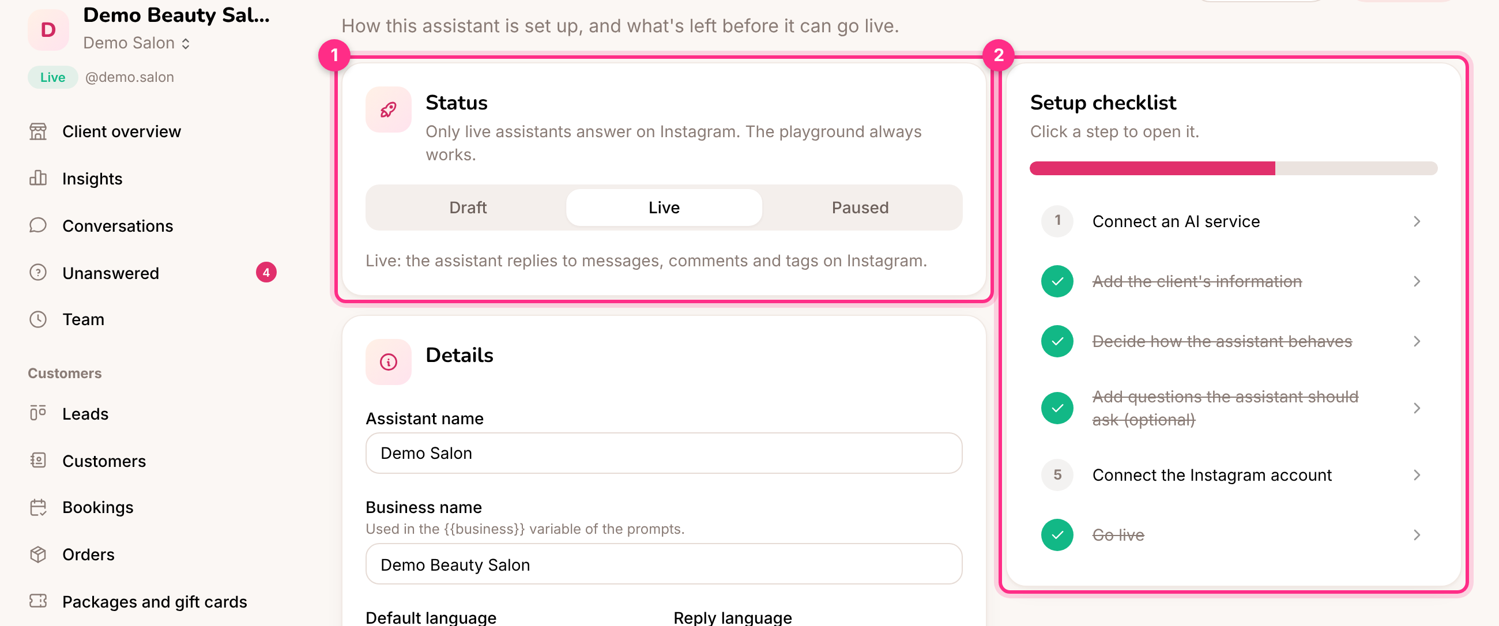Image resolution: width=1499 pixels, height=626 pixels.
Task: Expand chevron for Add the client's information
Action: (x=1417, y=281)
